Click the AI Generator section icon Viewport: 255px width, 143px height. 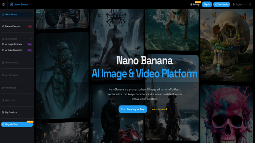point(3,39)
